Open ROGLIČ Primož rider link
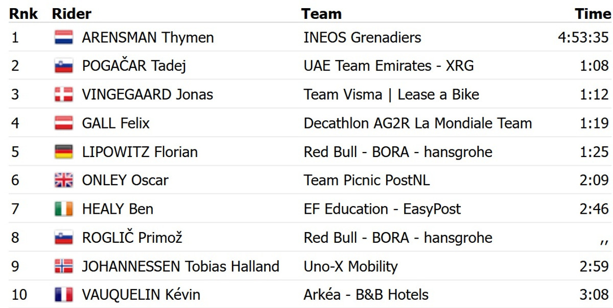Image resolution: width=613 pixels, height=308 pixels. click(132, 238)
